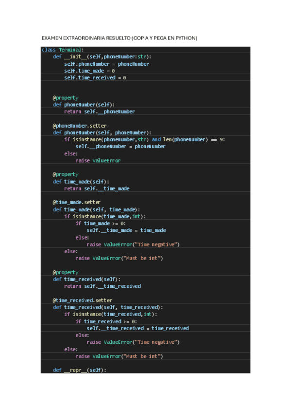291x413 pixels.
Task: Click 'if isinstance(time_made,int):' line
Action: pos(105,216)
